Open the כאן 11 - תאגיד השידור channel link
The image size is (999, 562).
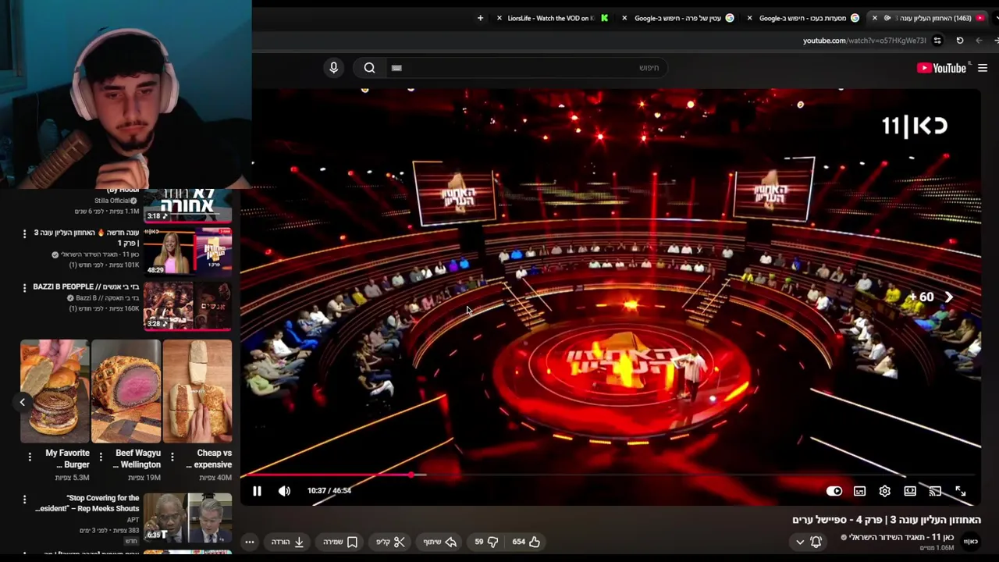tap(901, 537)
